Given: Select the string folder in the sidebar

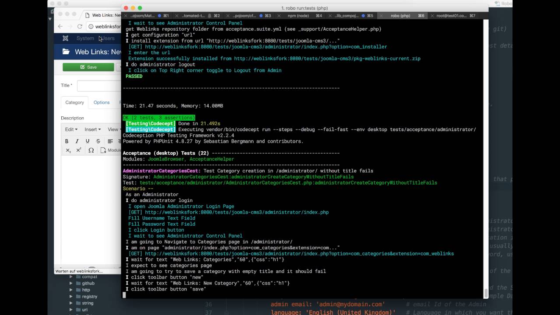Looking at the screenshot, I should coord(87,303).
